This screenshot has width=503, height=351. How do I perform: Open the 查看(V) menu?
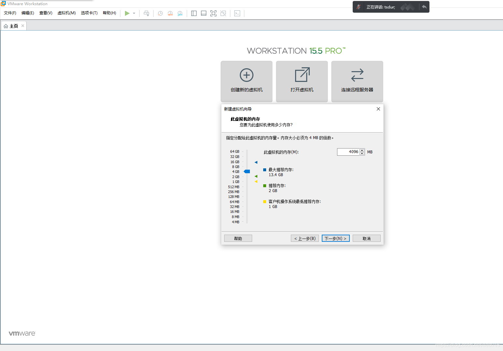tap(46, 13)
